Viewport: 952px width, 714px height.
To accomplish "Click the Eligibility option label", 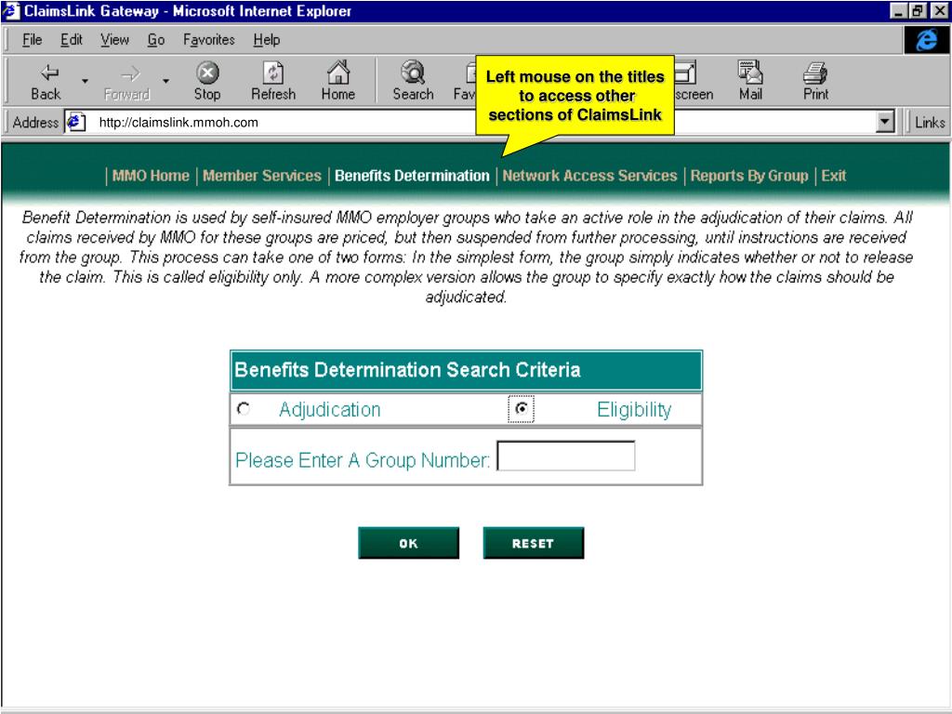I will point(634,410).
